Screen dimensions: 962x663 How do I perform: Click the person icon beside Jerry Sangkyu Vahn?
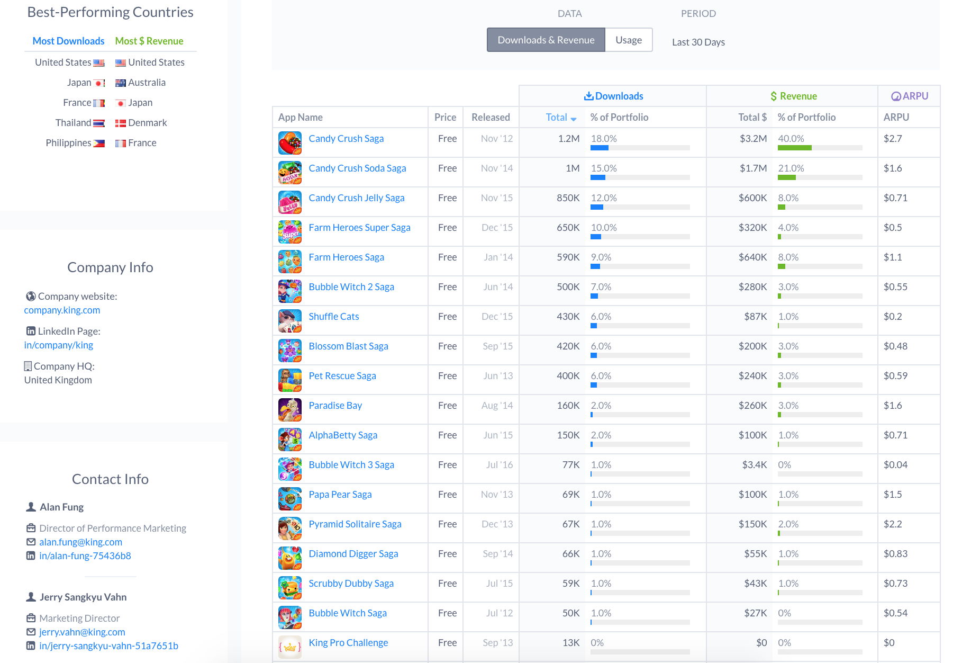click(31, 597)
